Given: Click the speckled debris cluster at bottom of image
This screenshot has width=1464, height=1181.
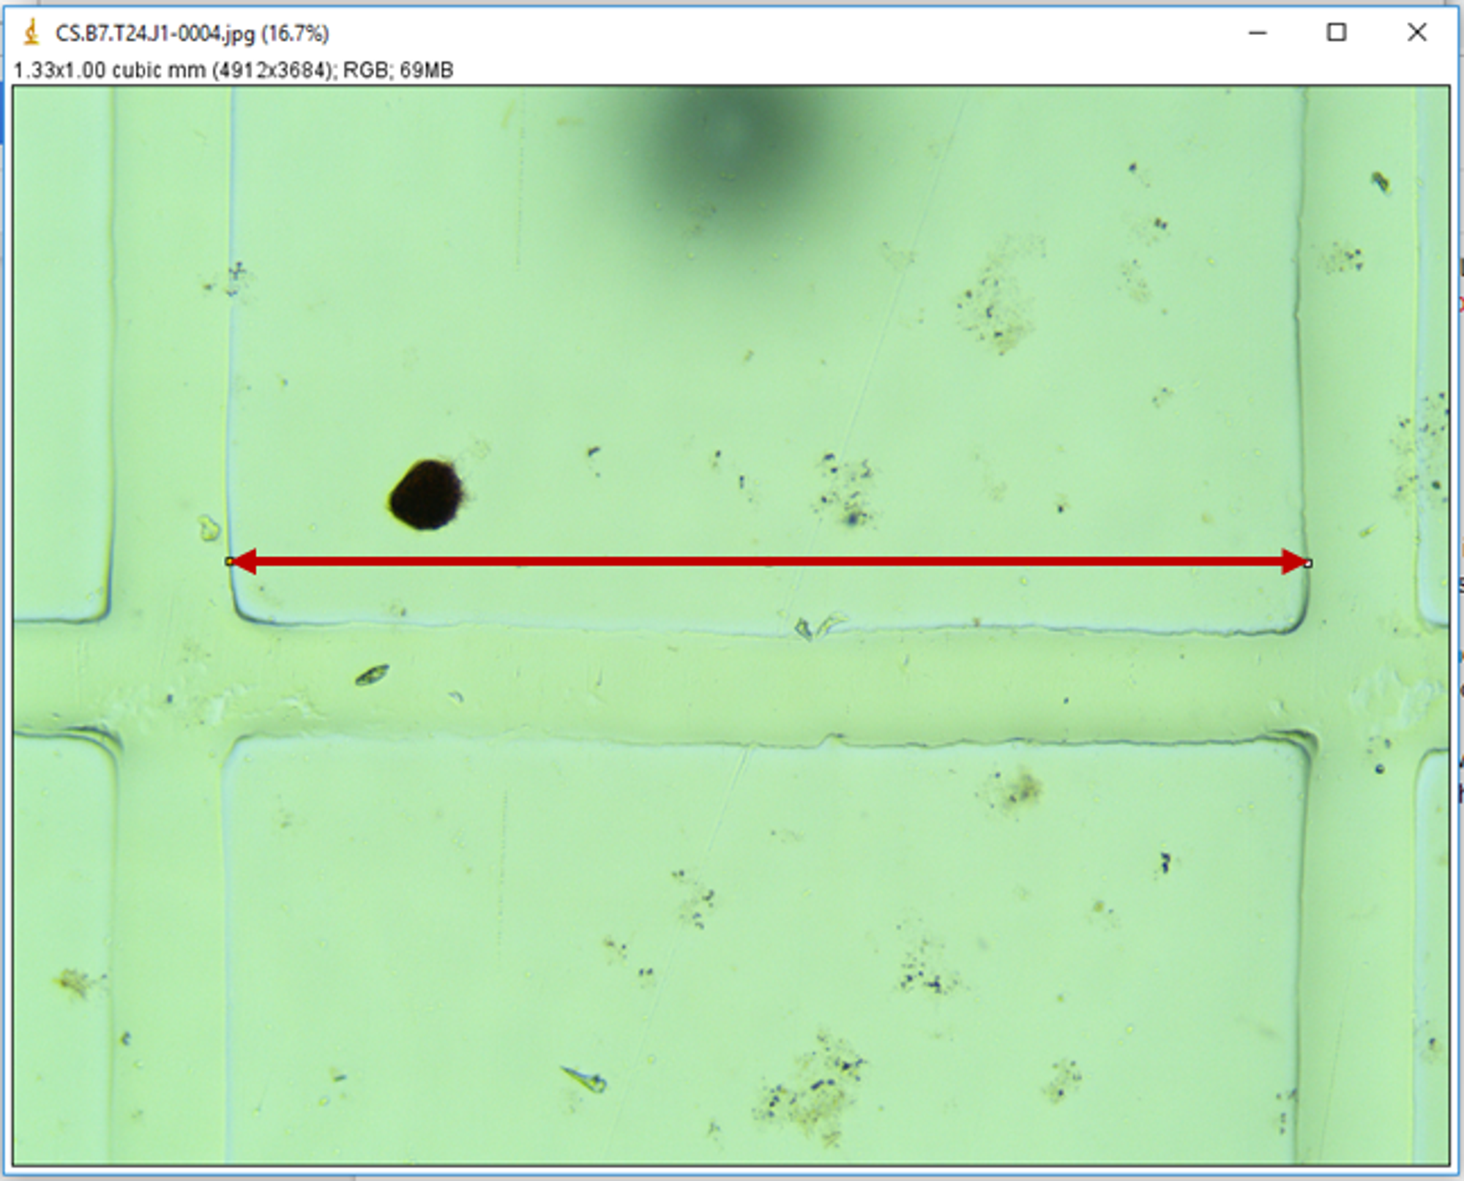Looking at the screenshot, I should 813,1089.
